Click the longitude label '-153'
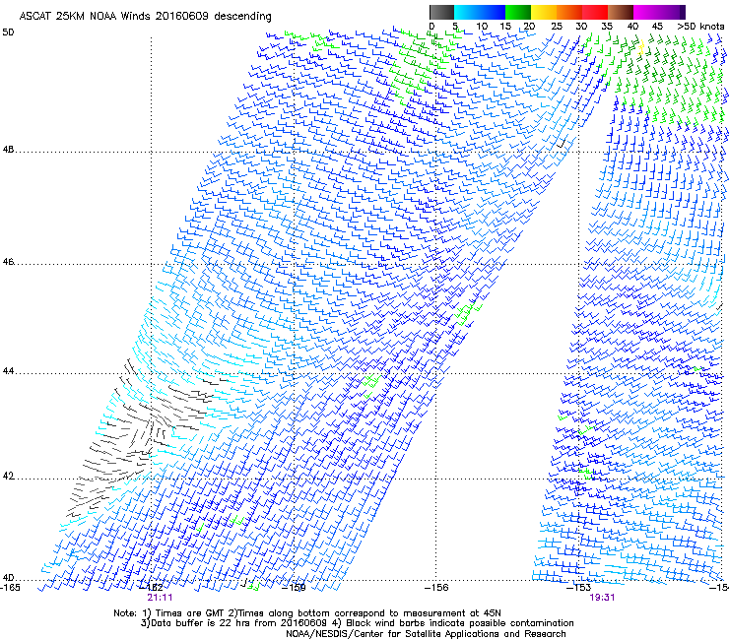 coord(579,588)
